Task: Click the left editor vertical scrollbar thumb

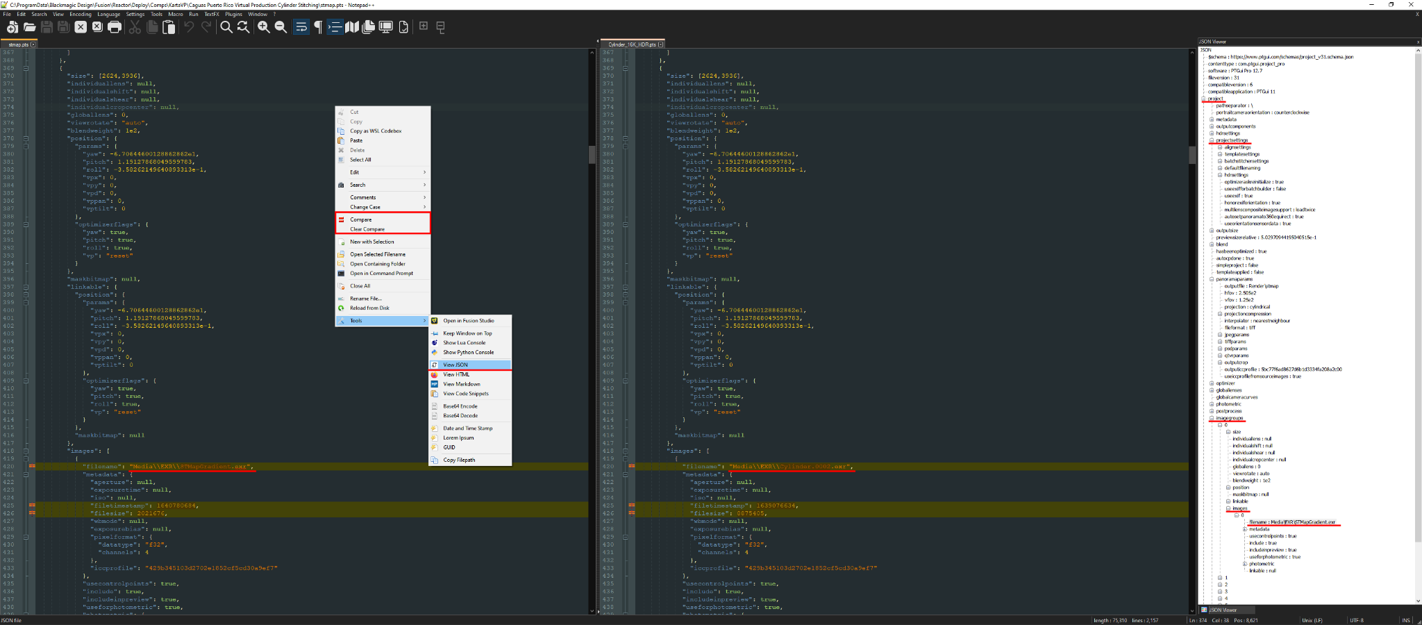Action: tap(592, 154)
